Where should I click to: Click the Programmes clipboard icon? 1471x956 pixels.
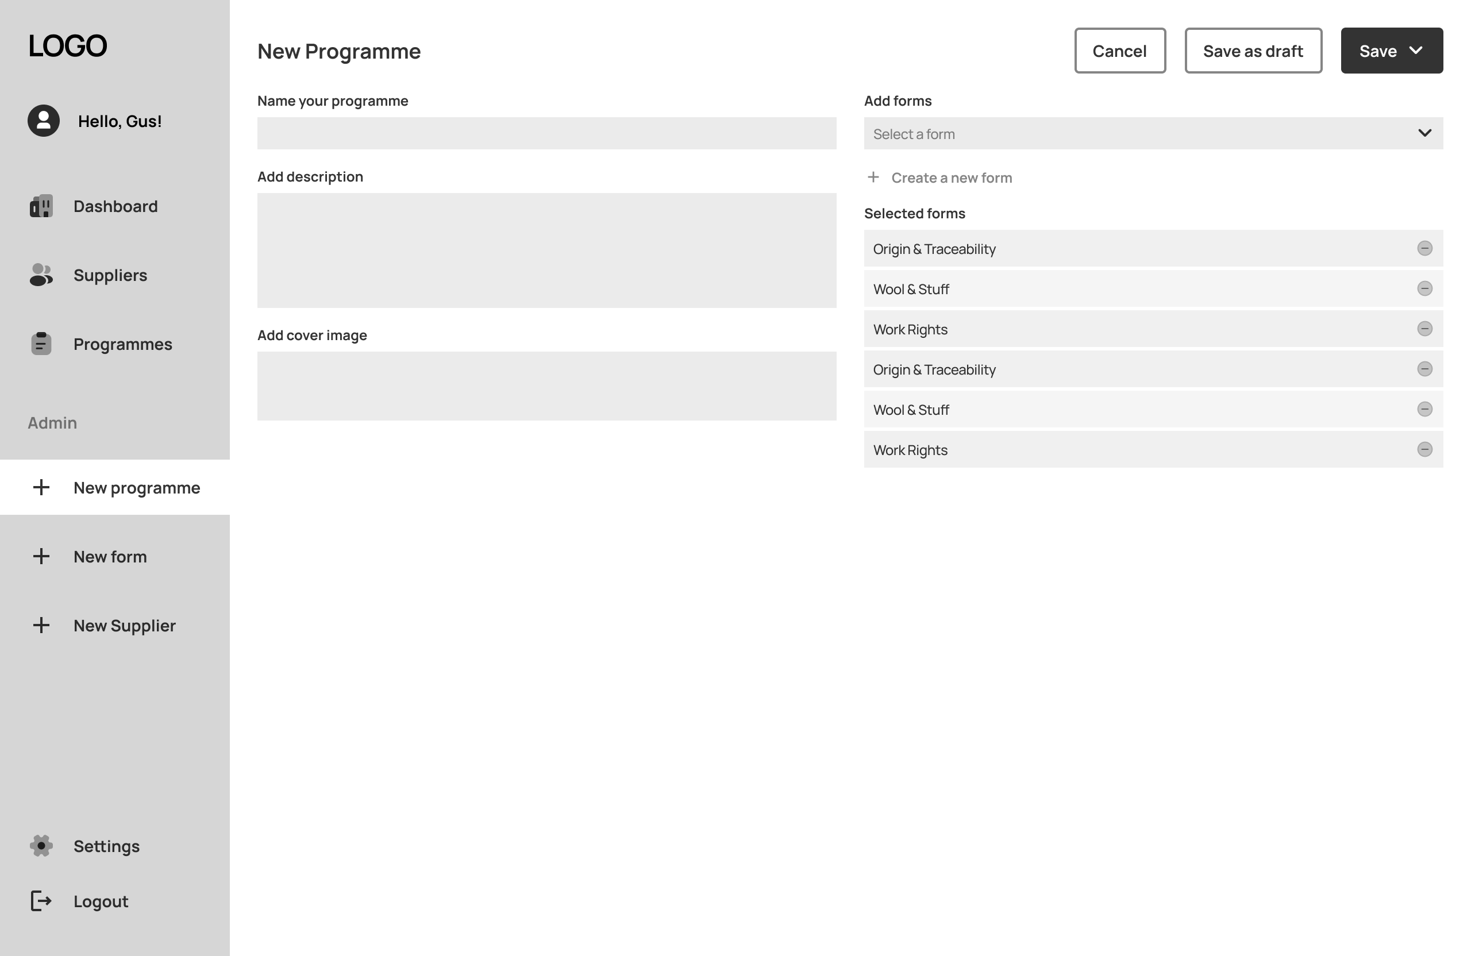tap(41, 344)
